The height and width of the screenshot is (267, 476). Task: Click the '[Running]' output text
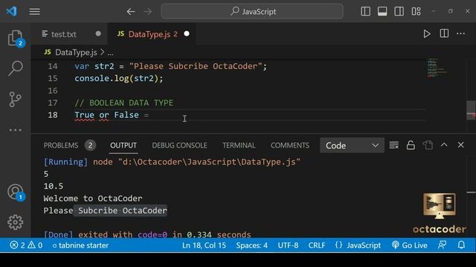tap(65, 162)
